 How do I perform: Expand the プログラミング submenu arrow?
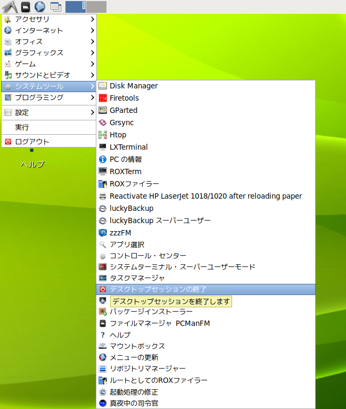coord(92,97)
